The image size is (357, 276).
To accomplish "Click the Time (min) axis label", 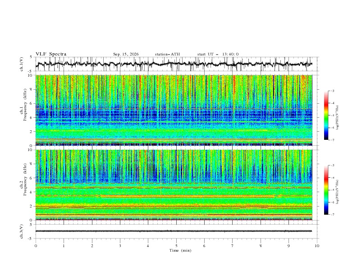I will [180, 250].
